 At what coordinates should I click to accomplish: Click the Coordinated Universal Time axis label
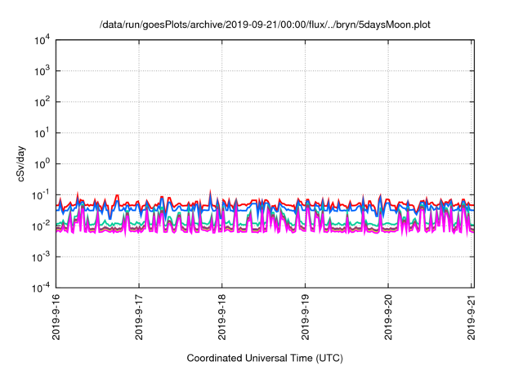(263, 358)
